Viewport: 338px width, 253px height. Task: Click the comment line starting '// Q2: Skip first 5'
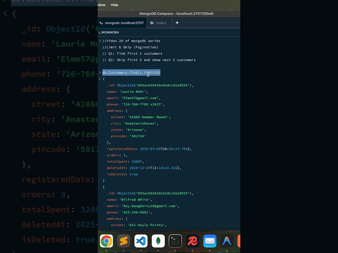[x=149, y=60]
